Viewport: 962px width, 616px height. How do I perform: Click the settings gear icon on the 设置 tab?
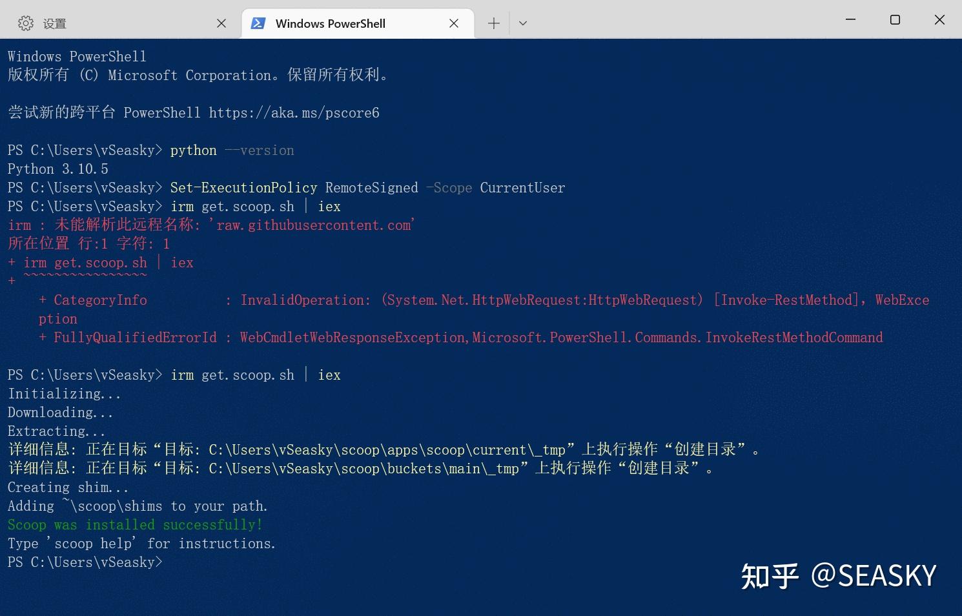coord(26,23)
